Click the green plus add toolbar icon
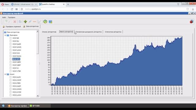This screenshot has width=196, height=110. click(25, 22)
